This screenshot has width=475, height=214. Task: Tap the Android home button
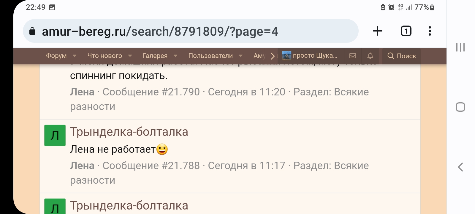pos(460,107)
